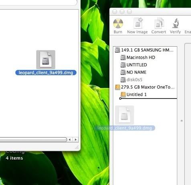Select the Macintosh HD volume
Viewport: 191px width, 185px height.
point(145,58)
